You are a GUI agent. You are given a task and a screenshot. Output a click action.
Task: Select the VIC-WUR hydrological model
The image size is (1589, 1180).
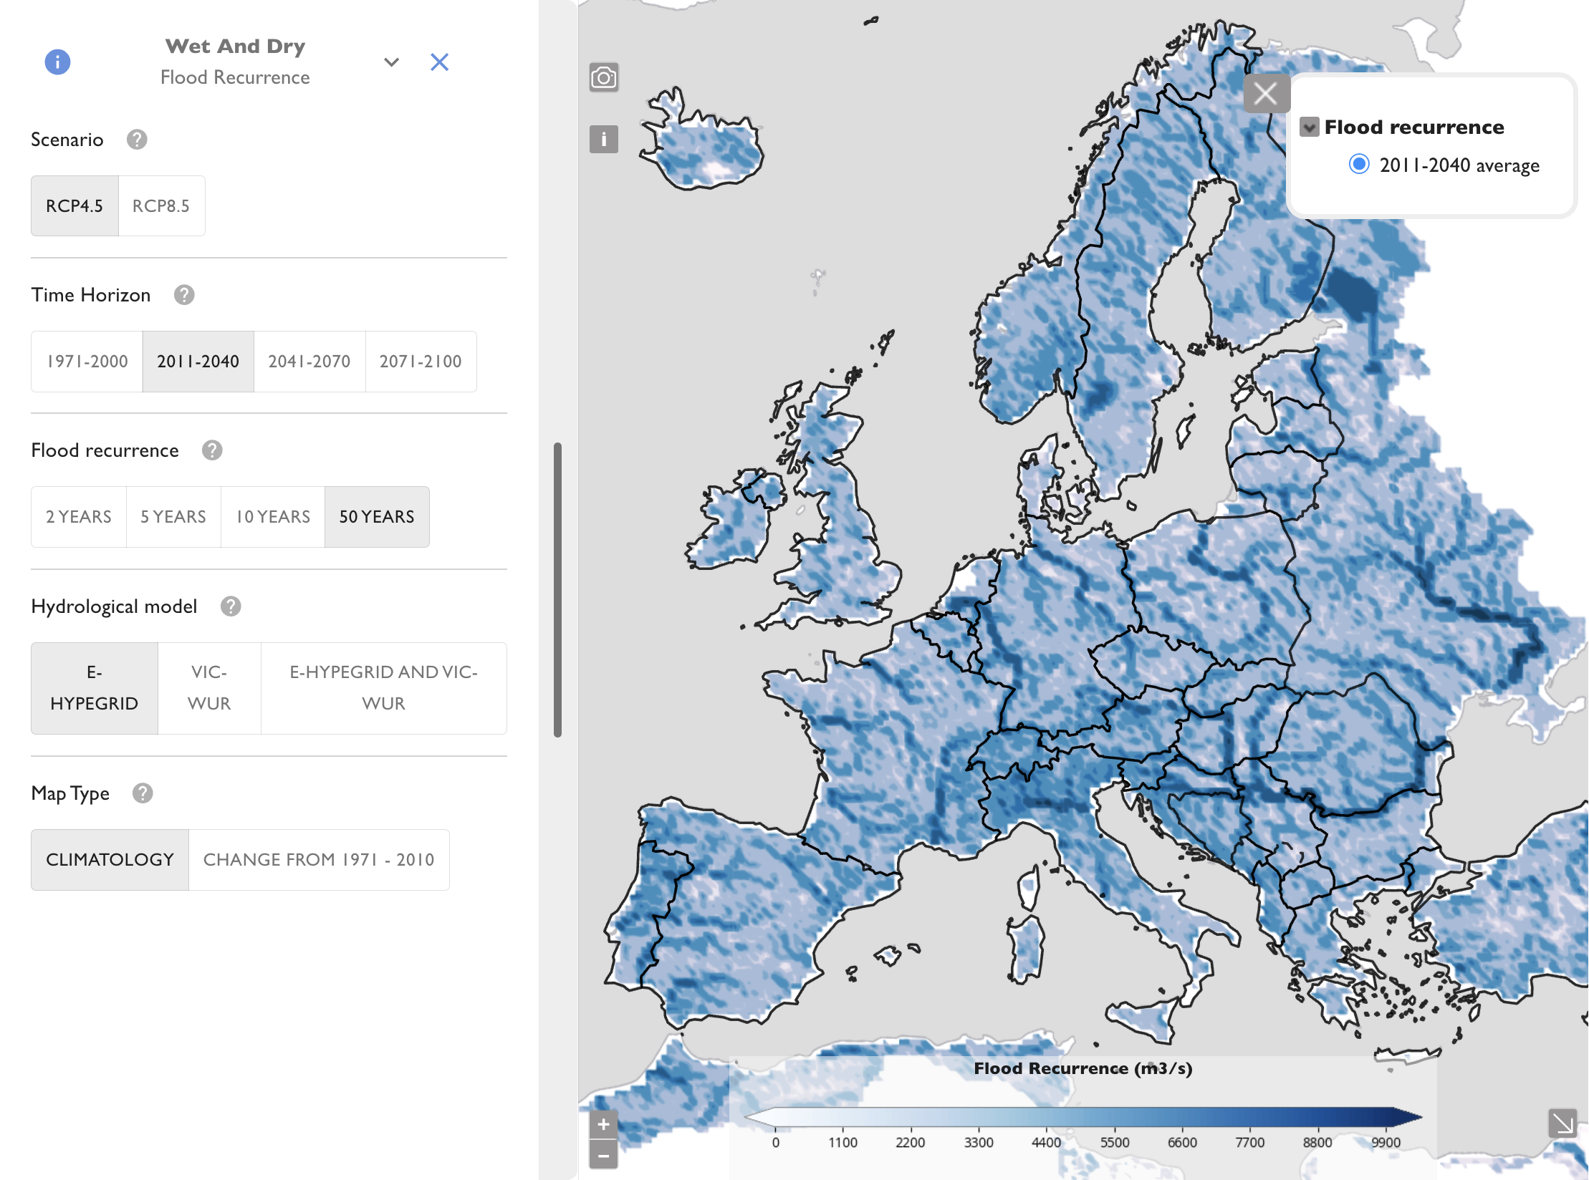pos(209,688)
